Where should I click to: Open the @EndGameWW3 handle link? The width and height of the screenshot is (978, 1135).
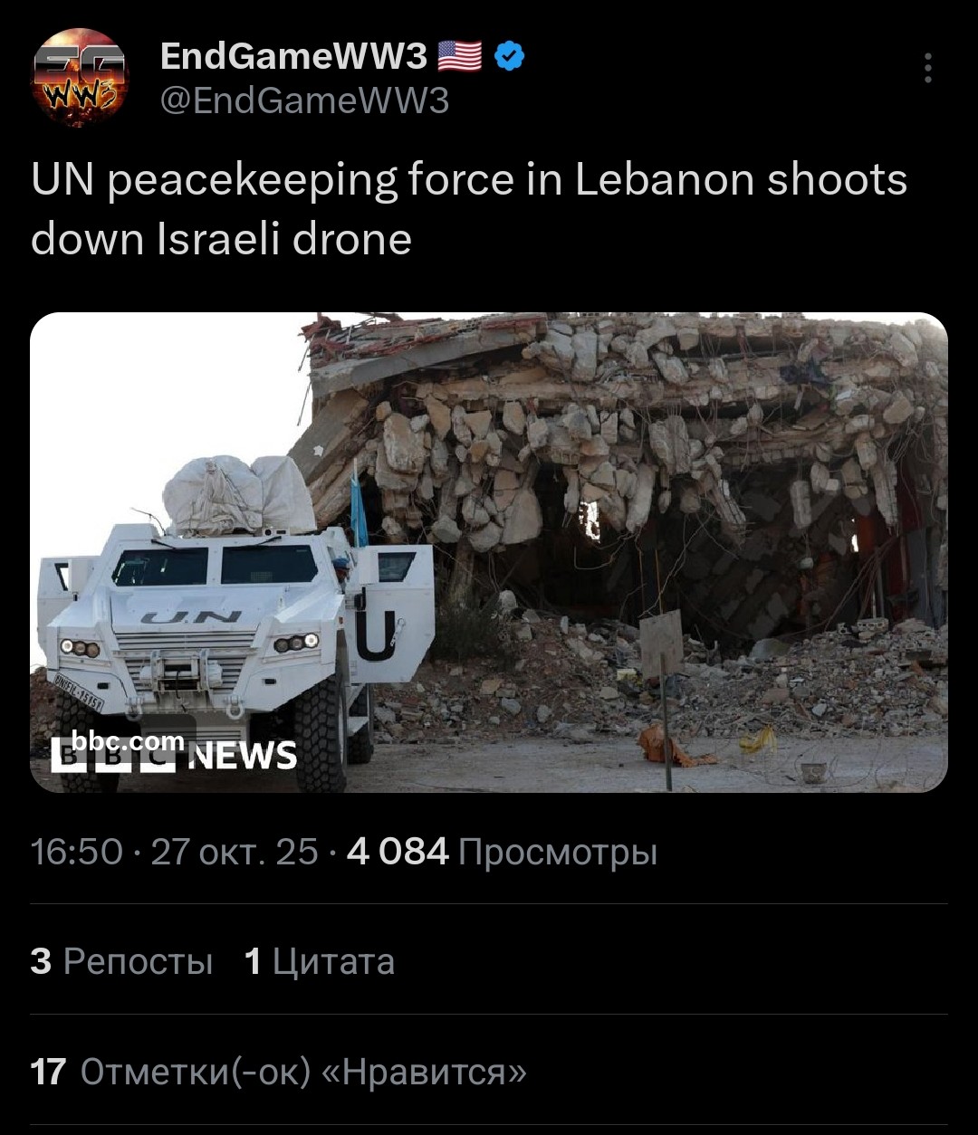click(304, 100)
